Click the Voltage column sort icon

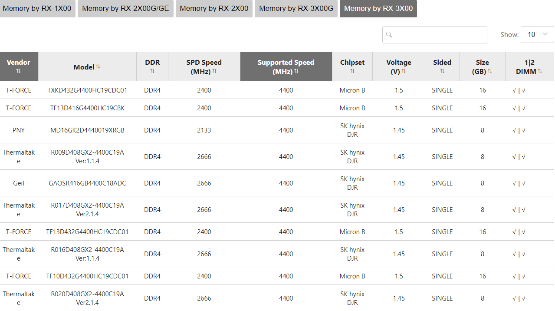(404, 71)
